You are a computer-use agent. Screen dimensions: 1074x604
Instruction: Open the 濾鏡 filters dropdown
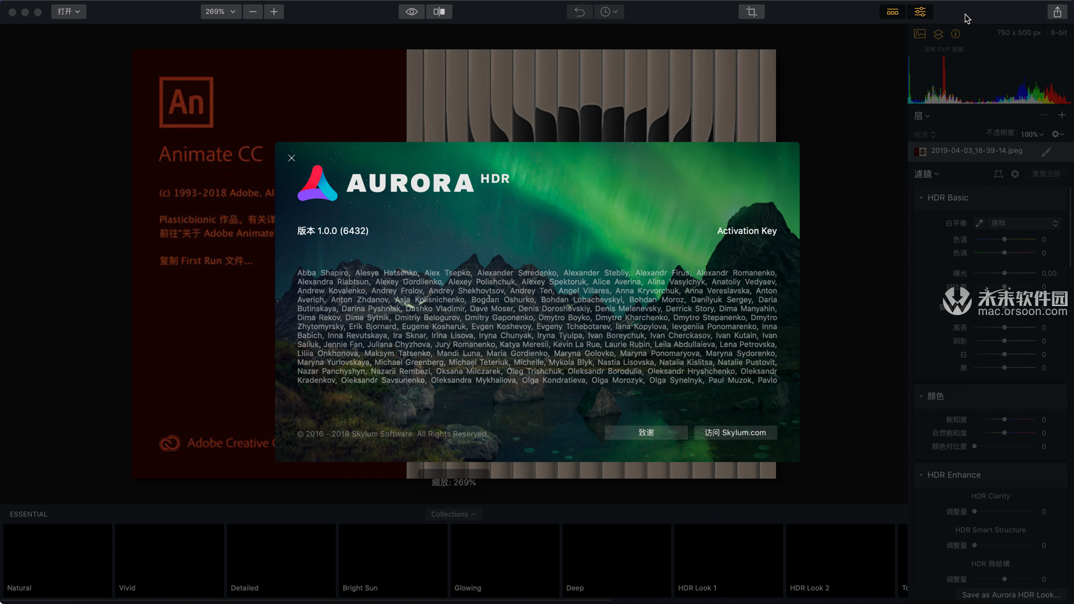point(926,174)
